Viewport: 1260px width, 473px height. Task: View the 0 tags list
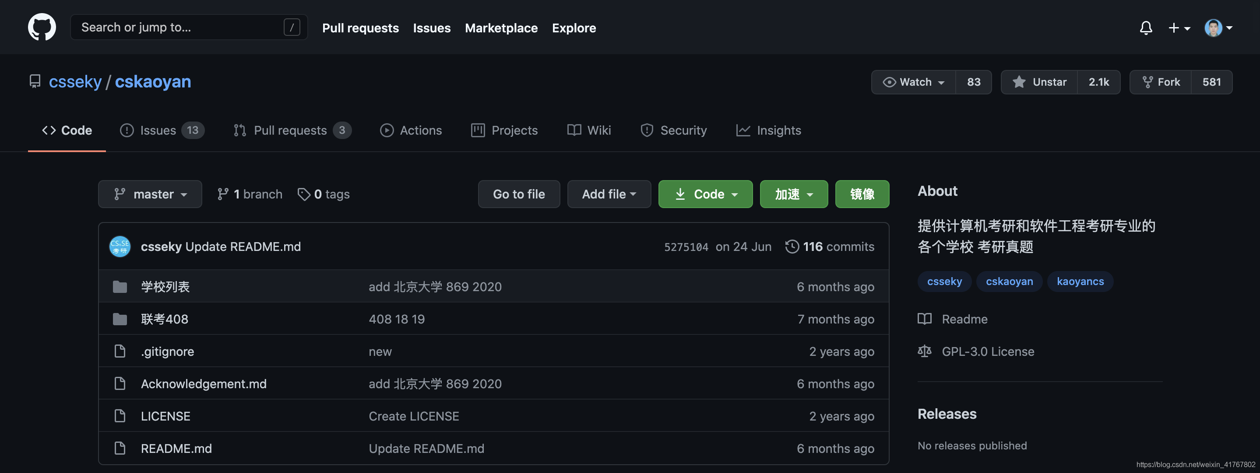pyautogui.click(x=324, y=194)
